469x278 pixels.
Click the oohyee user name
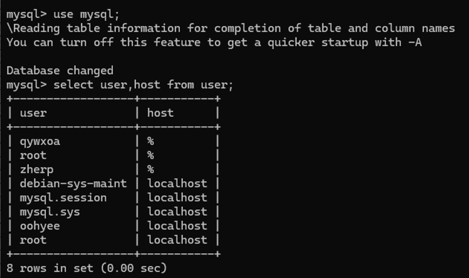click(40, 226)
